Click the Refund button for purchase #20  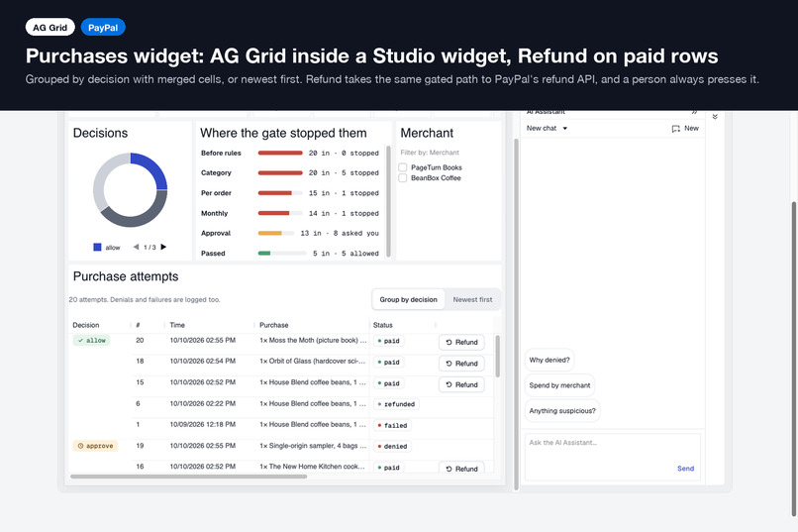click(x=461, y=342)
